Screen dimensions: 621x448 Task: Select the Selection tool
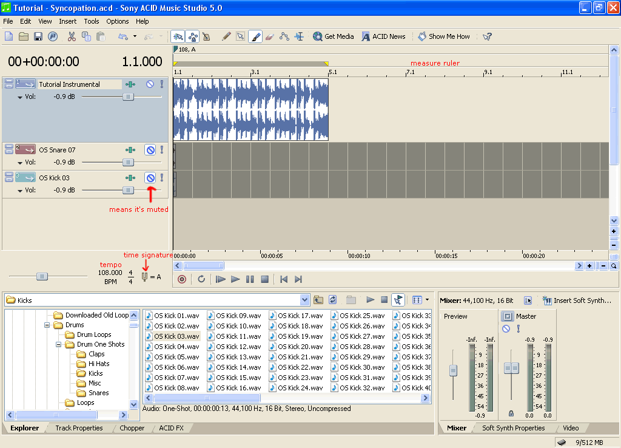240,36
